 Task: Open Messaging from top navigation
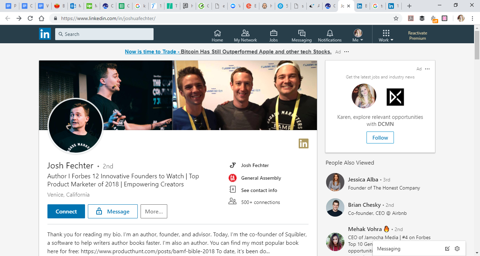(x=301, y=36)
